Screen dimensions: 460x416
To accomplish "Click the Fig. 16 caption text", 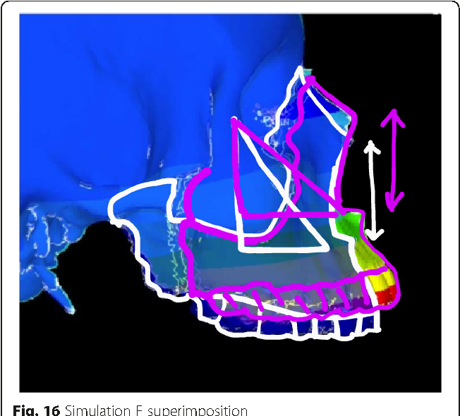I will coord(37,410).
